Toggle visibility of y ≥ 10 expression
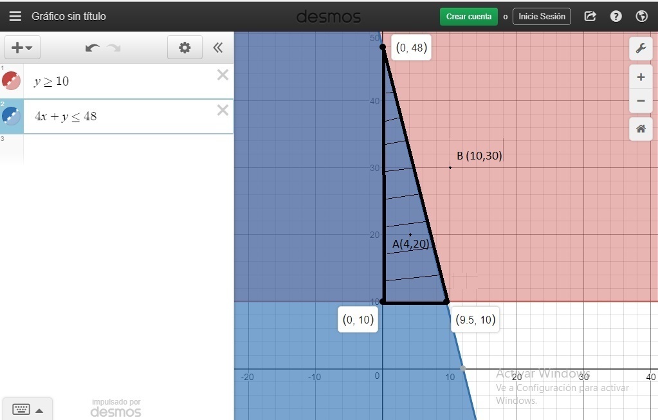 point(11,80)
